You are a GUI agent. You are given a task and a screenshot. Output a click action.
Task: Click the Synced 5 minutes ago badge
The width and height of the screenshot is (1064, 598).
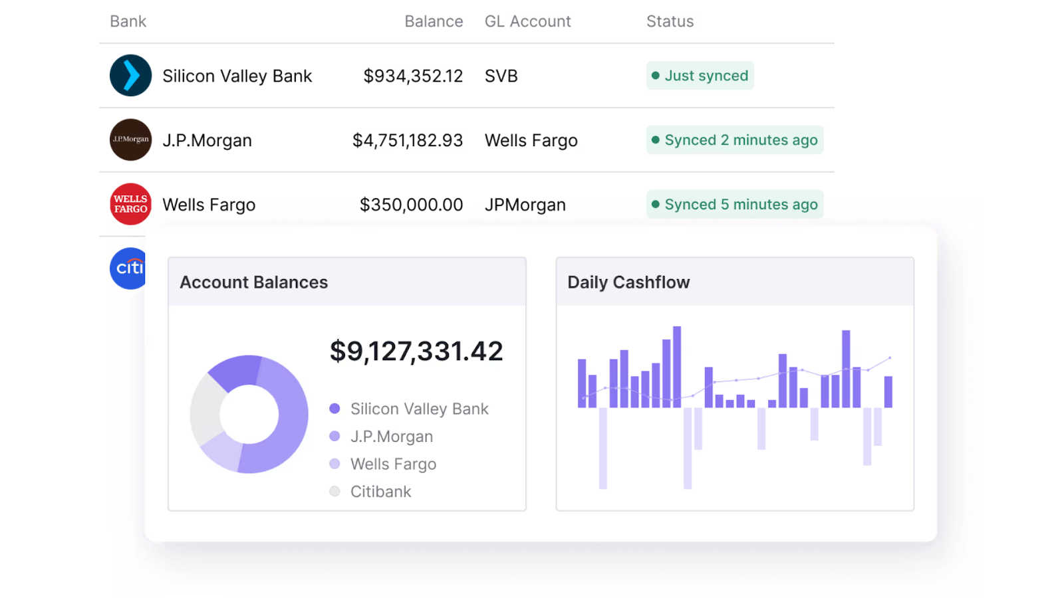tap(735, 204)
